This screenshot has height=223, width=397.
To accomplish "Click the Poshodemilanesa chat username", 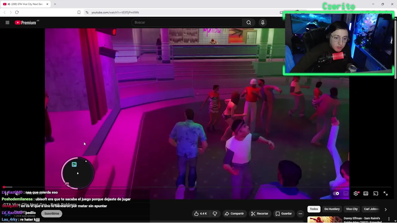I will pos(17,199).
